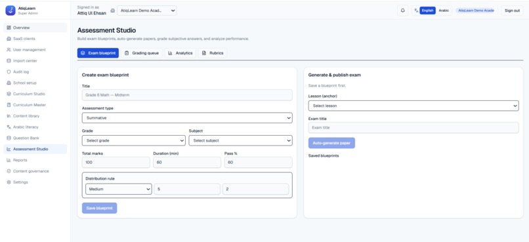This screenshot has height=242, width=529.
Task: Click the translate language icon
Action: [x=416, y=10]
